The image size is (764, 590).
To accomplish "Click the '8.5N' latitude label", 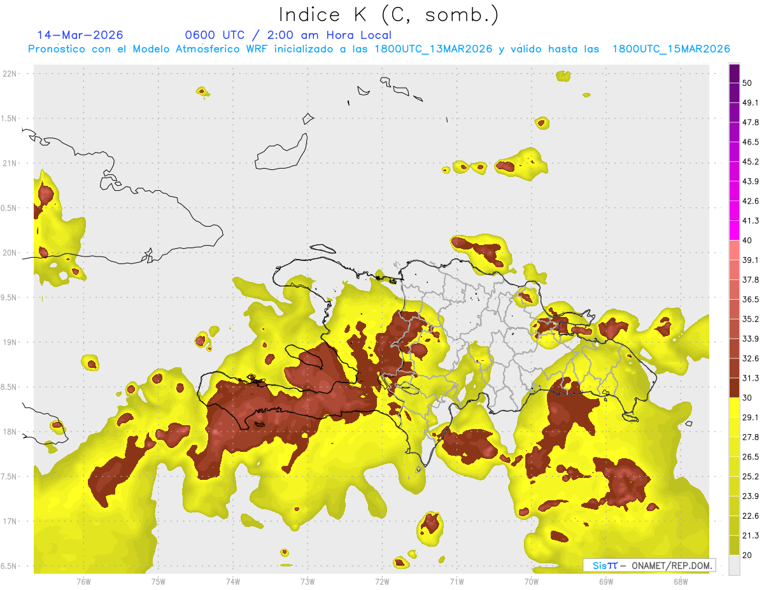I will pyautogui.click(x=10, y=387).
